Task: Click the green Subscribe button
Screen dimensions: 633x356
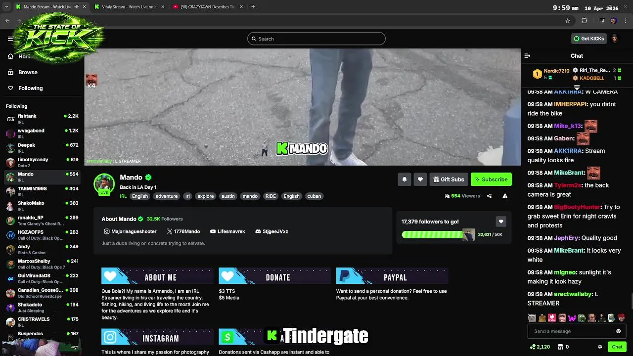Action: pos(491,179)
